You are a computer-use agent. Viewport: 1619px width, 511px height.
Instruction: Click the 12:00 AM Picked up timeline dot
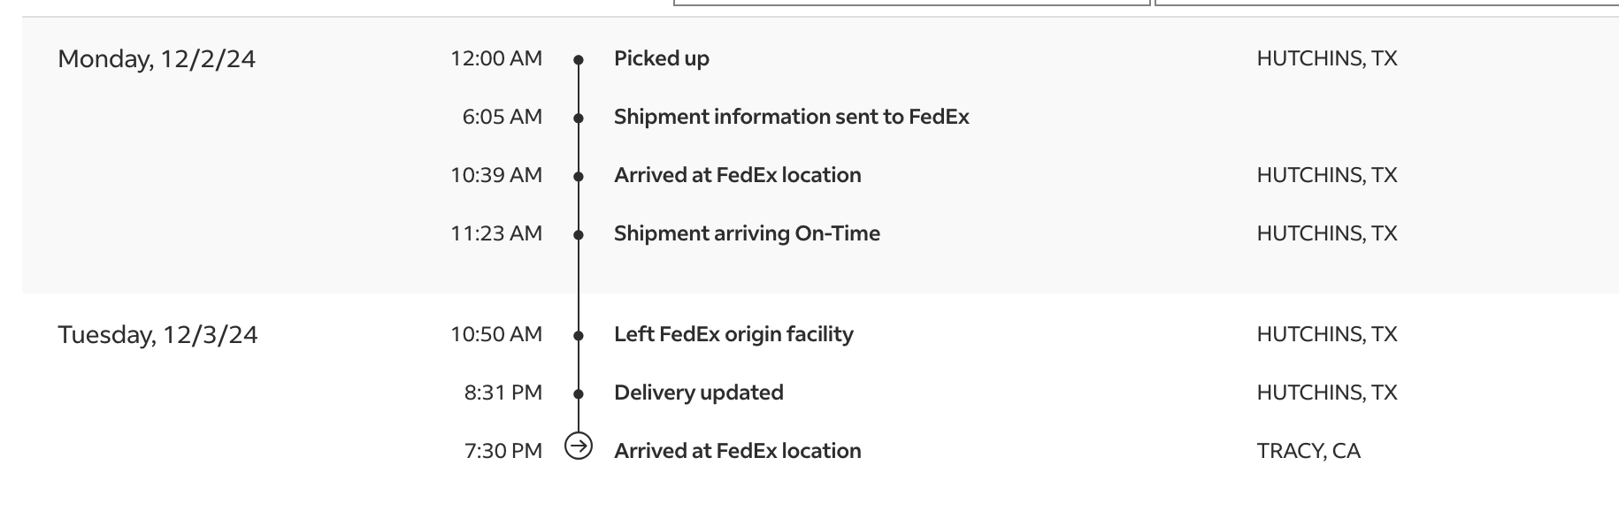coord(579,60)
